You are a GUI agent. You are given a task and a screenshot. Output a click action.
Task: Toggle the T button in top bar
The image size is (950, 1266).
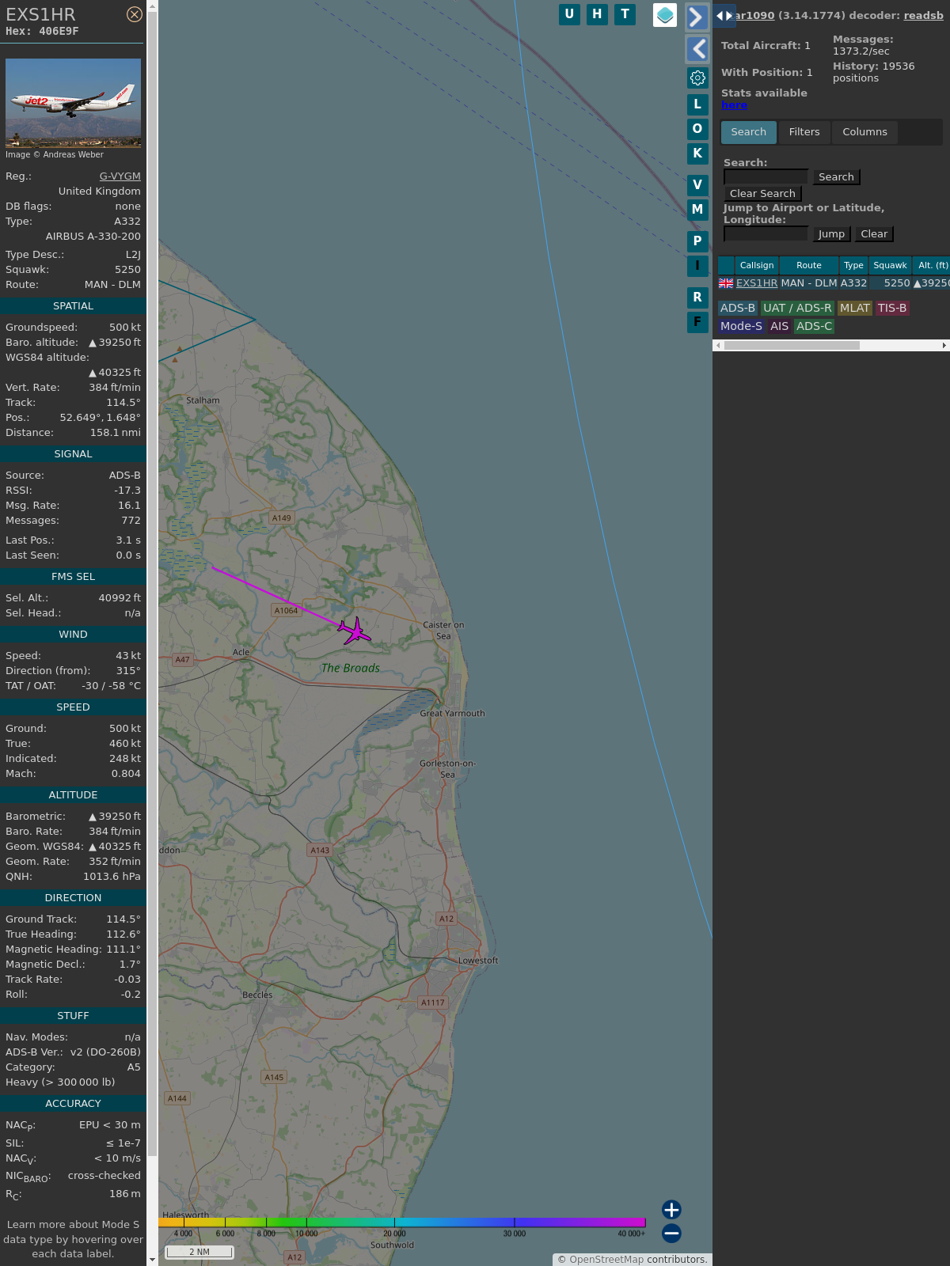pyautogui.click(x=625, y=14)
